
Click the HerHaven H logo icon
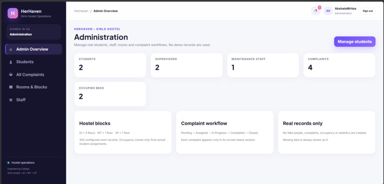[13, 13]
